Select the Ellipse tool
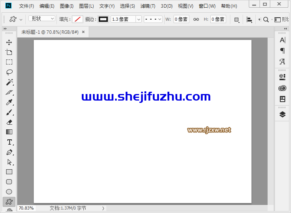The width and height of the screenshot is (291, 213). coord(9,192)
